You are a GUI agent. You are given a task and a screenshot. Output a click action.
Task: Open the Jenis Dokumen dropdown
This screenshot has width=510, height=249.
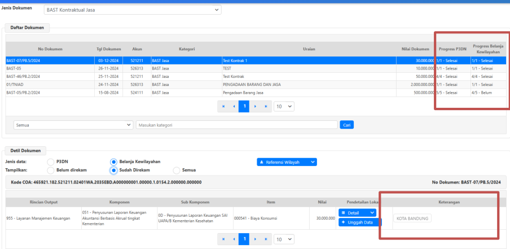tap(133, 10)
